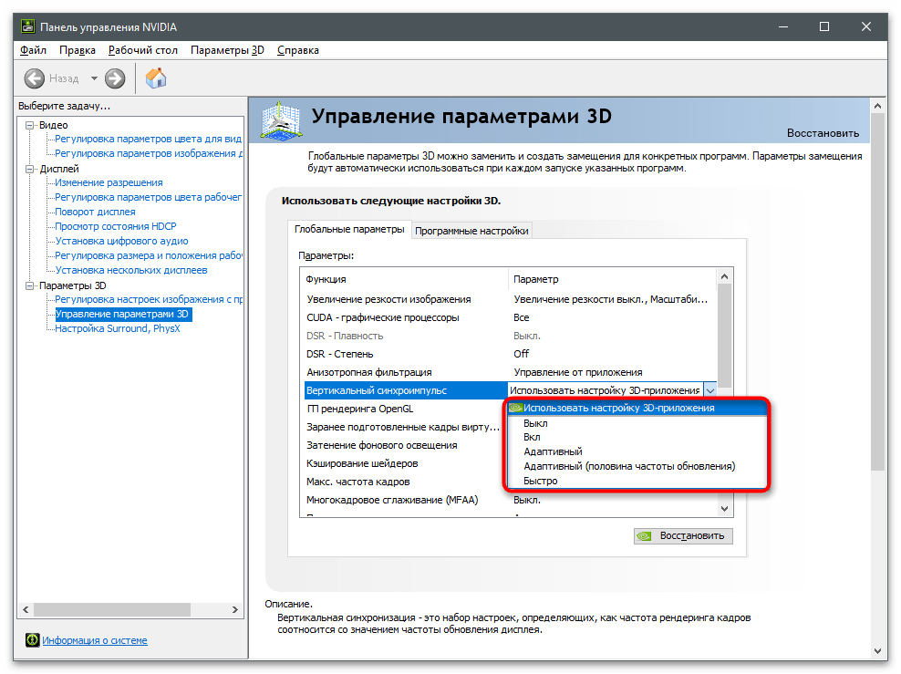This screenshot has width=901, height=674.
Task: Choose Выкл option in dropdown list
Action: [x=637, y=423]
